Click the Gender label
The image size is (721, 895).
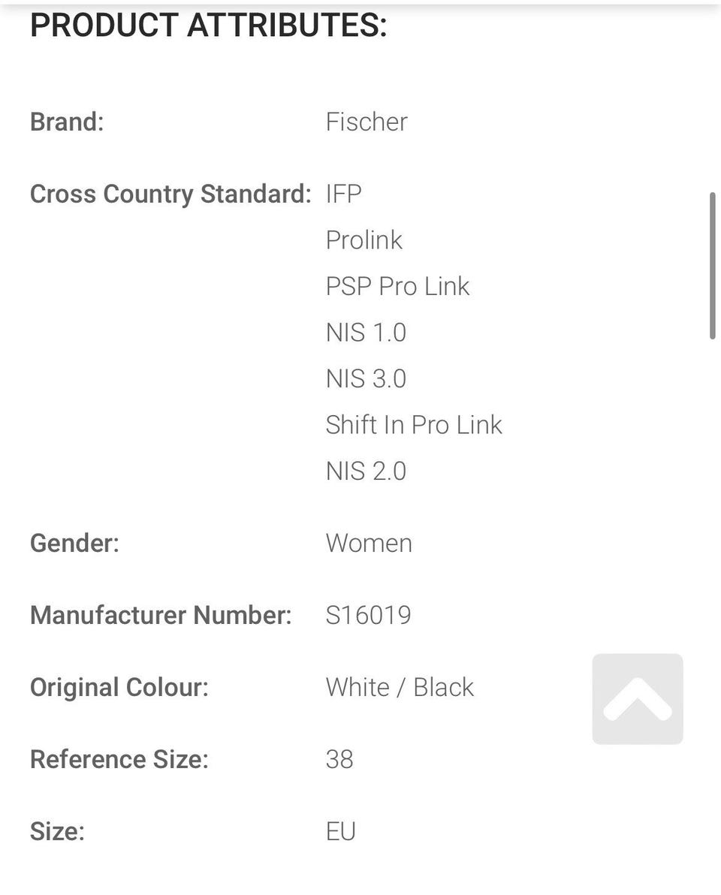pos(74,543)
